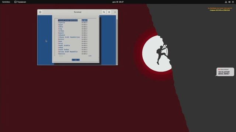This screenshot has width=236, height=132.
Task: Select the Algeria row
Action: coord(73,22)
